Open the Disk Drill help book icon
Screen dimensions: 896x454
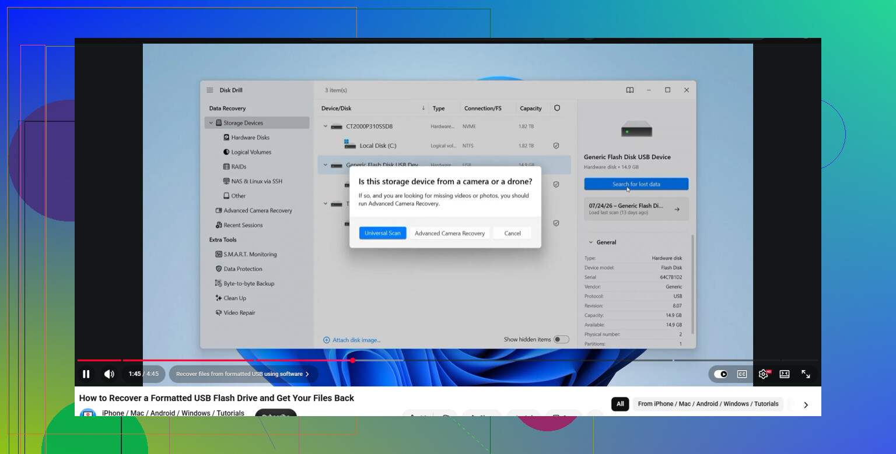pos(630,90)
